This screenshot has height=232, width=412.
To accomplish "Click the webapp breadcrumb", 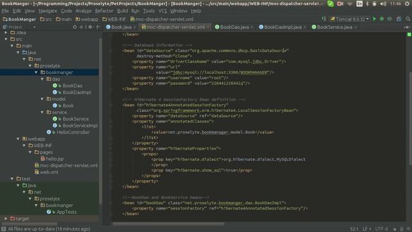I will [x=87, y=19].
